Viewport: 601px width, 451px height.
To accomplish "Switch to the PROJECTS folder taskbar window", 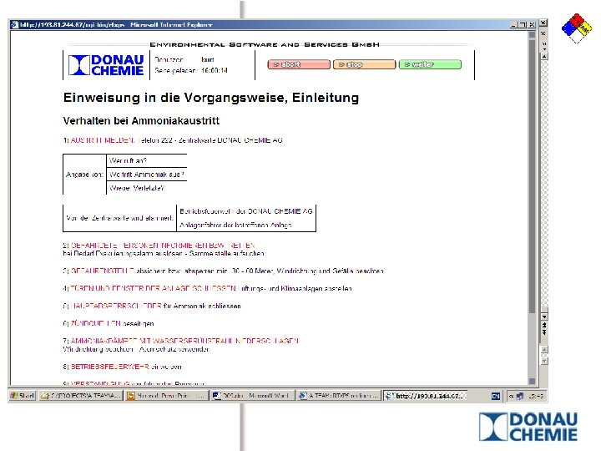I will [80, 395].
